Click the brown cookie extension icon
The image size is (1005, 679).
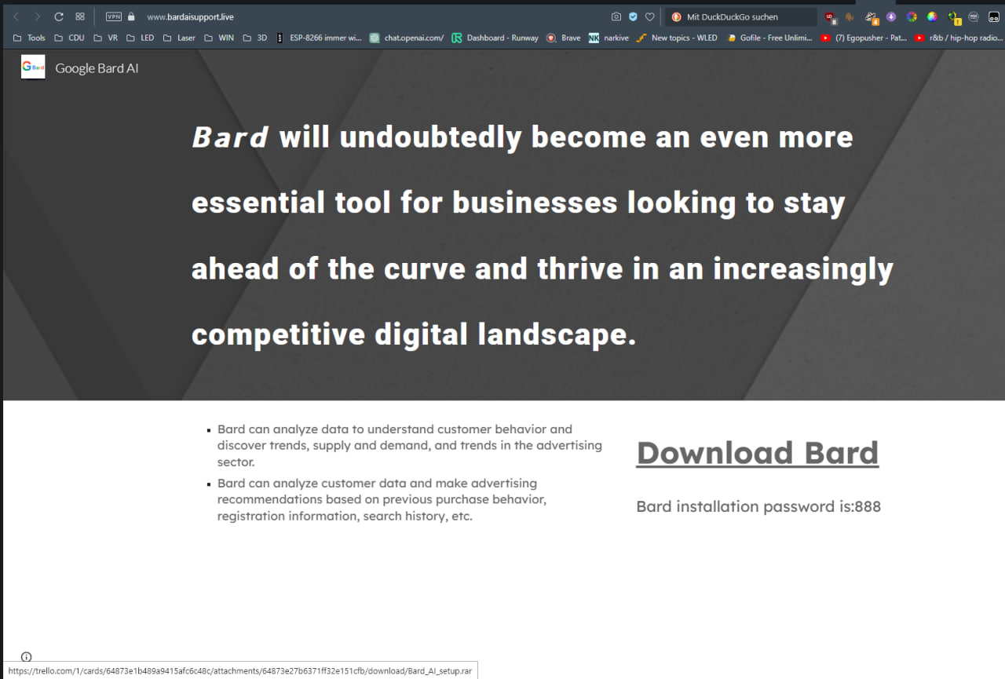tap(850, 16)
